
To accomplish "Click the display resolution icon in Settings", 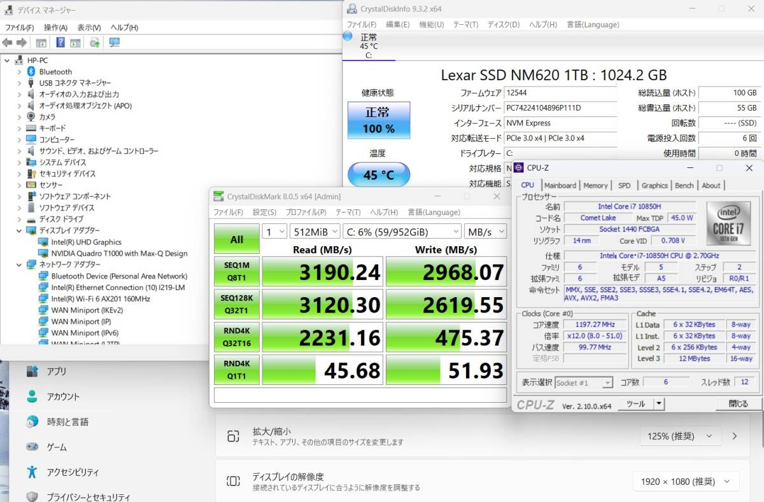I will [x=233, y=481].
